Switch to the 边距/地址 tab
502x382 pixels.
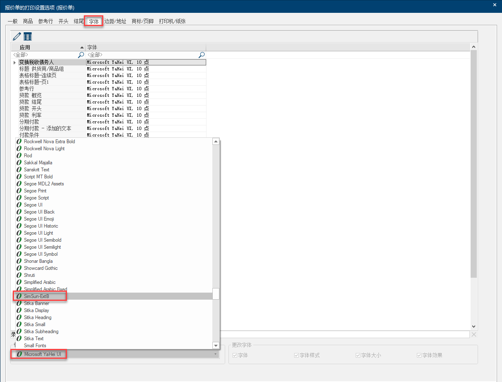(115, 21)
